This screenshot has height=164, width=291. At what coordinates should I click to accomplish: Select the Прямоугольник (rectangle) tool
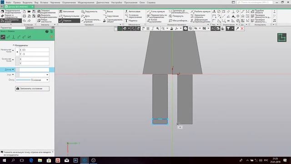click(69, 16)
